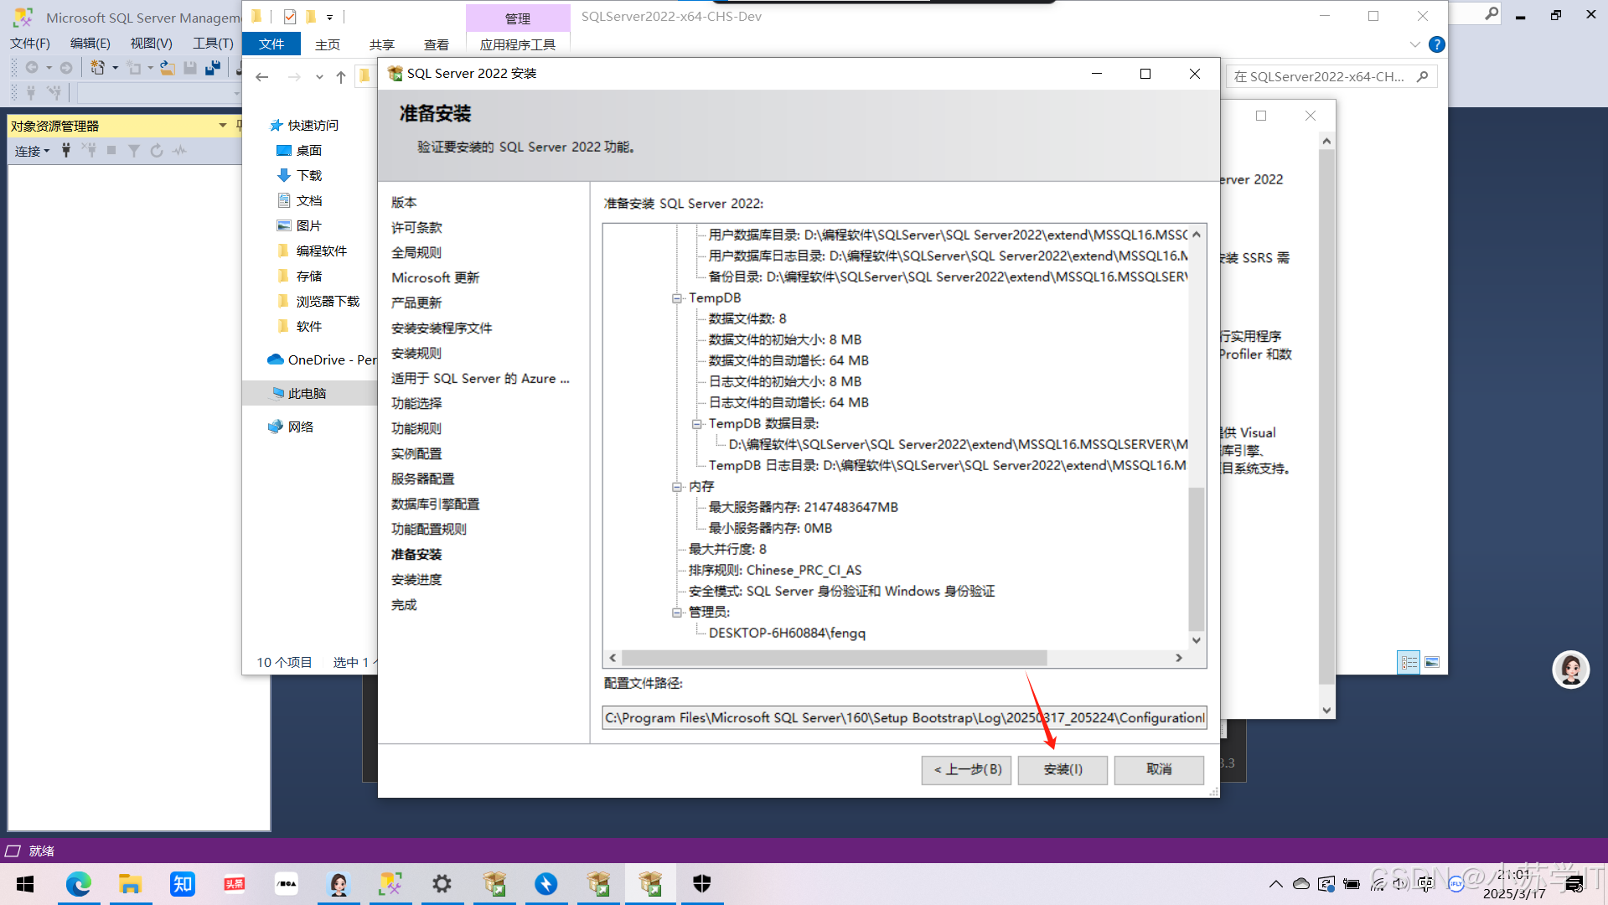Select OneDrive in Explorer navigation
This screenshot has height=905, width=1608.
[x=322, y=359]
